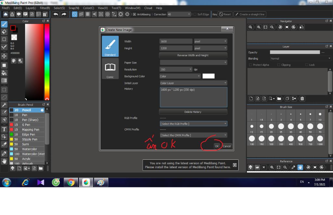Enable the layer Lock checkbox
The width and height of the screenshot is (333, 215).
(307, 65)
